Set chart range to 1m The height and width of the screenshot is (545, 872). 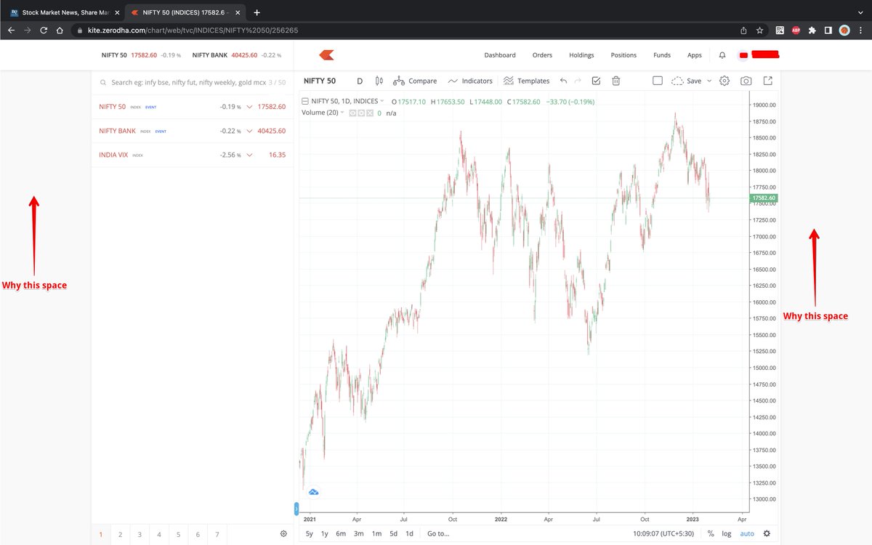click(376, 533)
